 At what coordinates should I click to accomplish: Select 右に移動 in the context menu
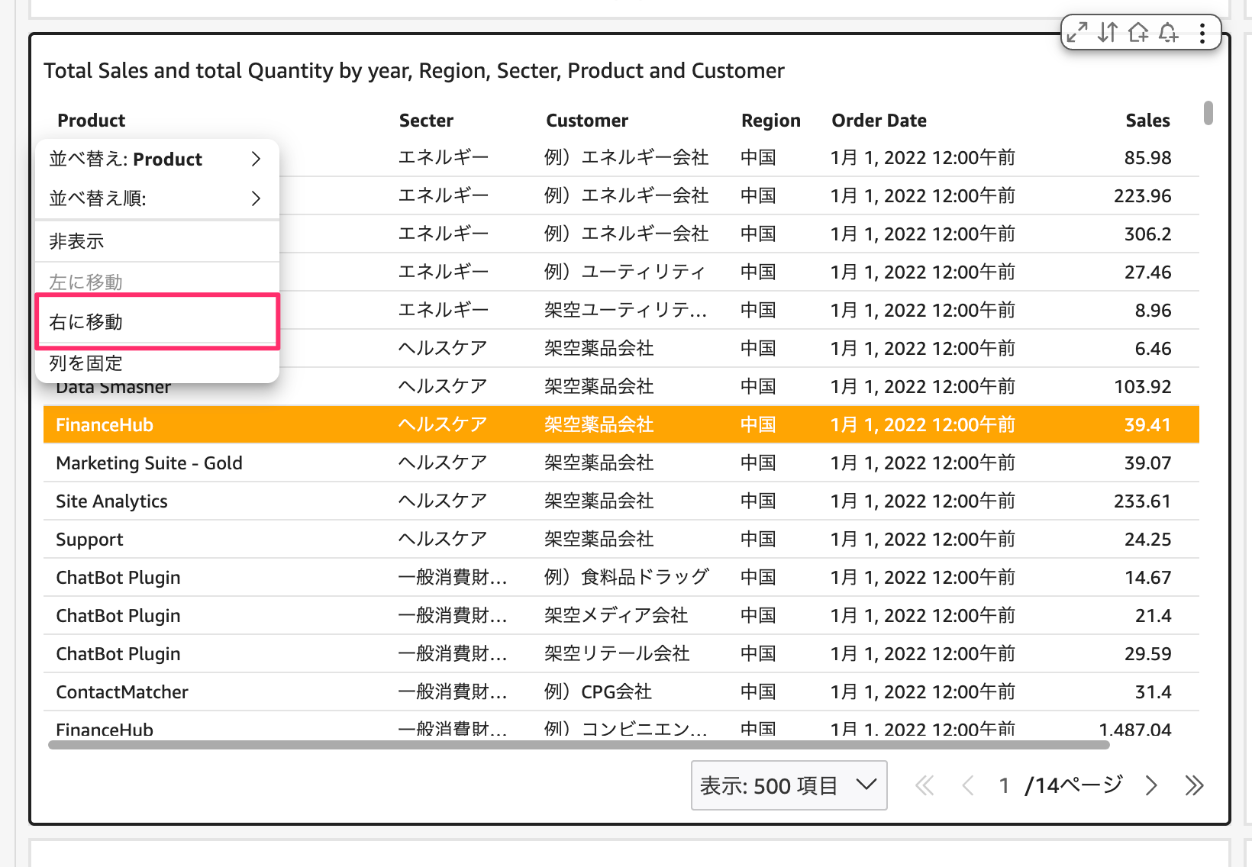(x=156, y=322)
